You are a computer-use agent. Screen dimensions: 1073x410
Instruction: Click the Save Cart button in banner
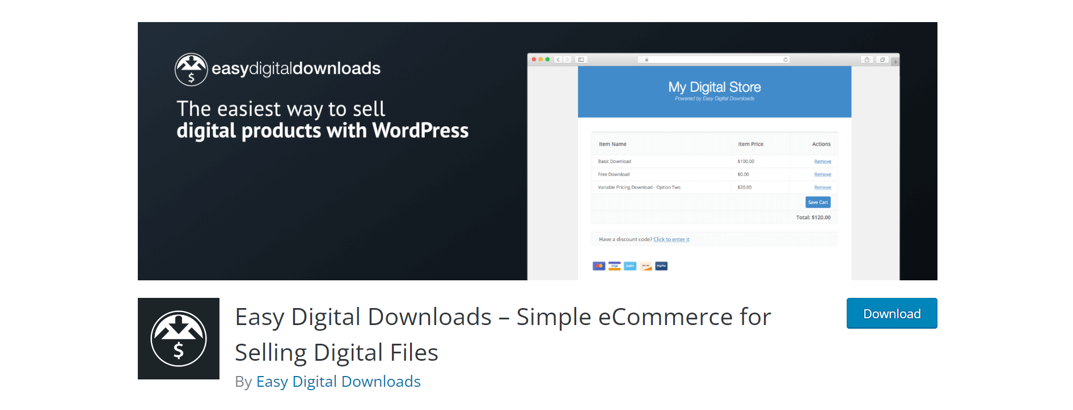(x=818, y=202)
